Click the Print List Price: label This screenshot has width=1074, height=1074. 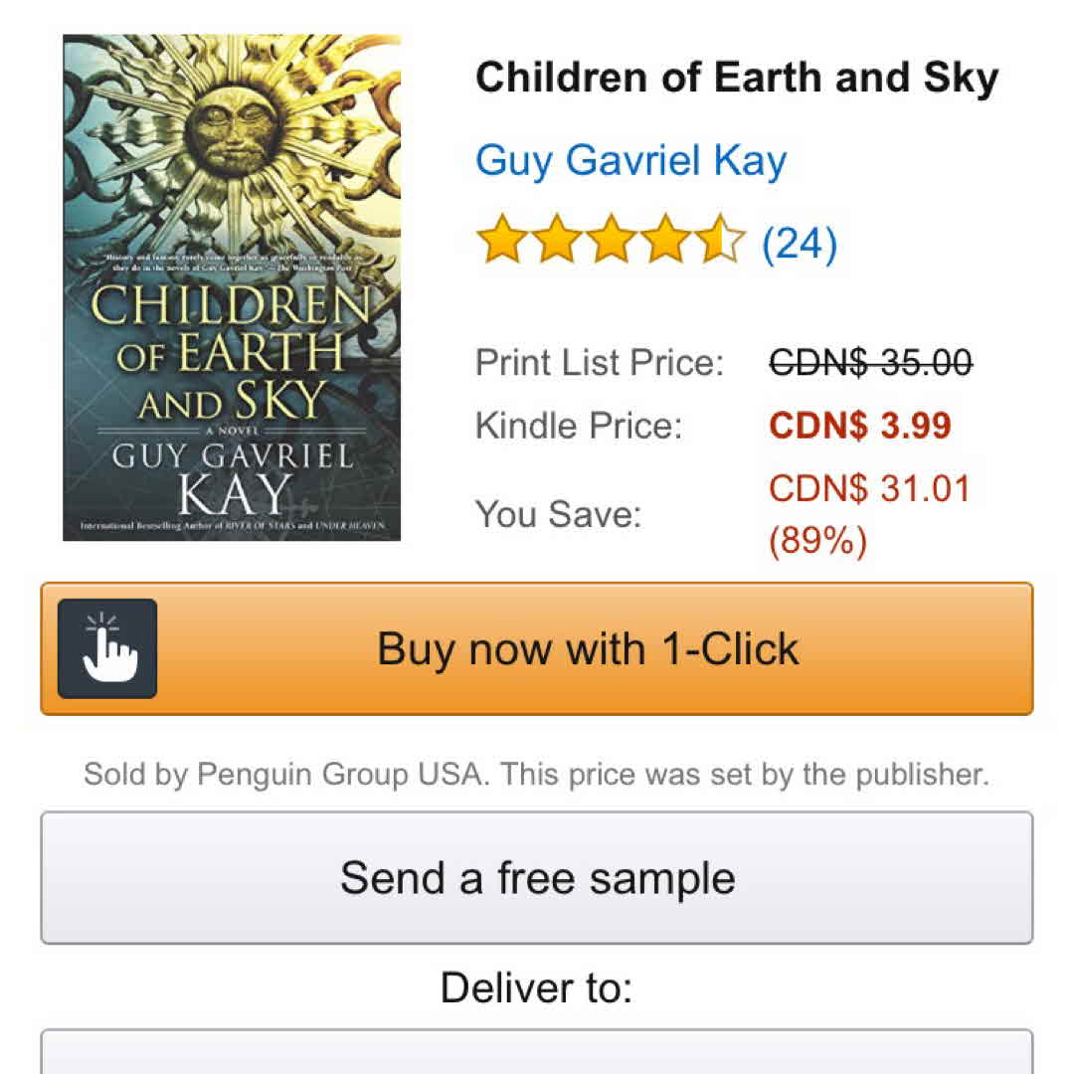point(600,363)
